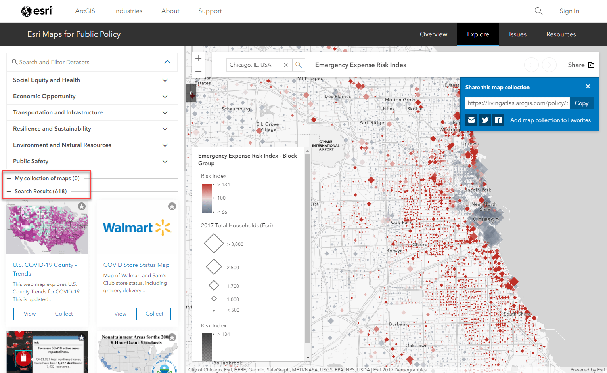Open the Support menu
This screenshot has height=373, width=607.
[x=210, y=11]
